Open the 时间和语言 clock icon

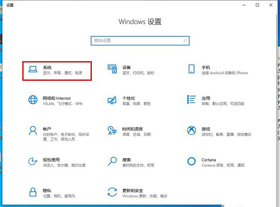(x=112, y=131)
